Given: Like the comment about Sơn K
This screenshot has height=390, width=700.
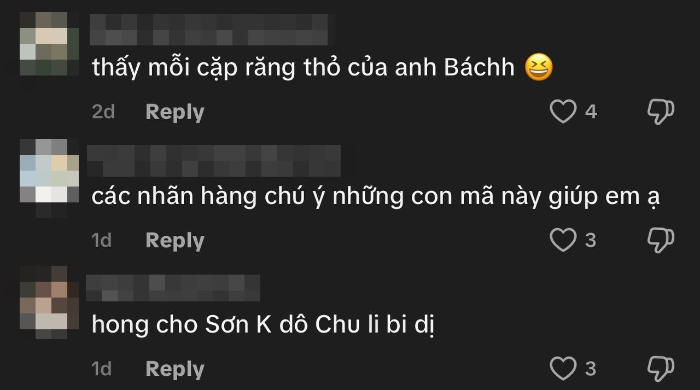Looking at the screenshot, I should pos(563,369).
